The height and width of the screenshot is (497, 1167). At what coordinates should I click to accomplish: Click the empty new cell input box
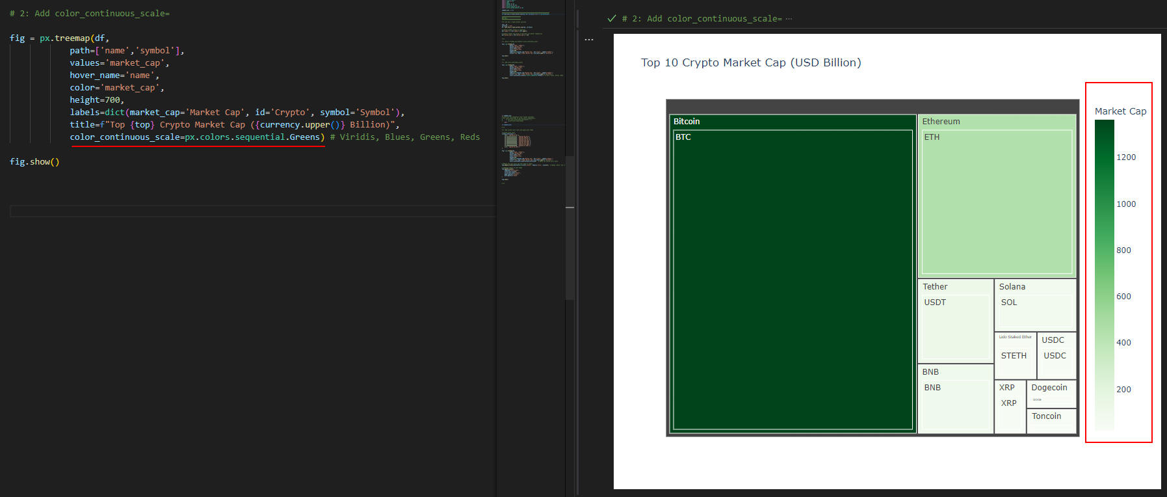click(x=253, y=211)
